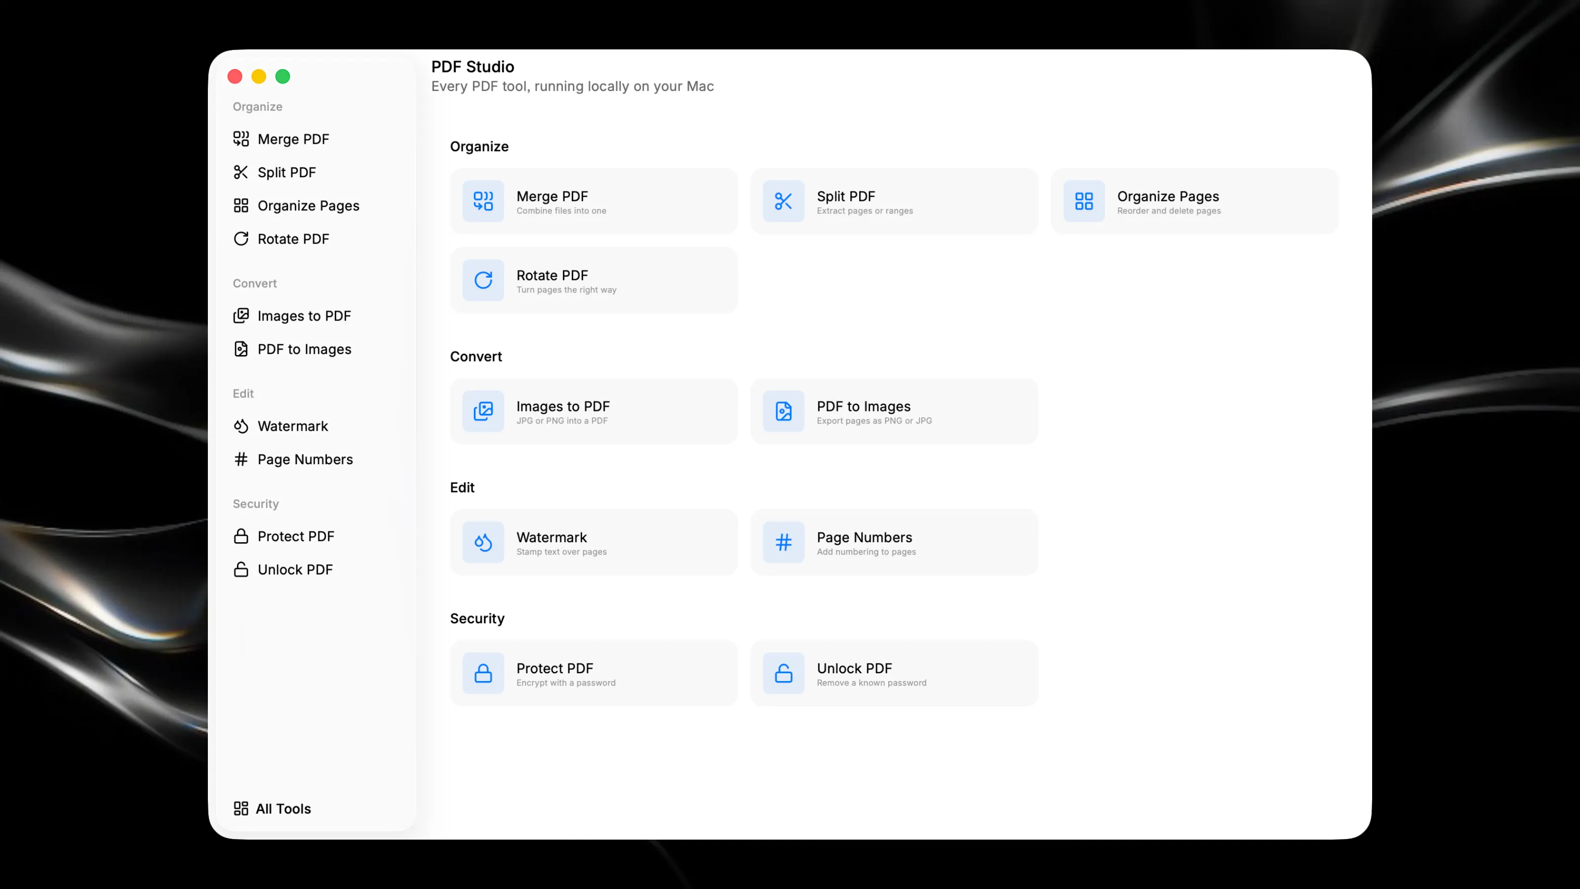
Task: Choose Rotate PDF label in the sidebar
Action: pos(293,239)
